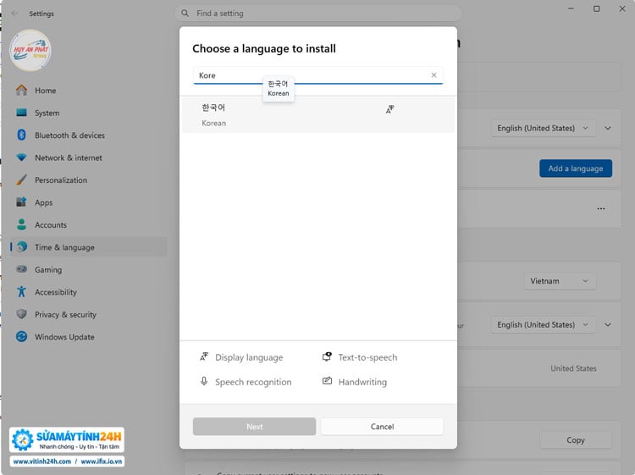Click the Text-to-speech label
The height and width of the screenshot is (475, 635).
[x=367, y=357]
